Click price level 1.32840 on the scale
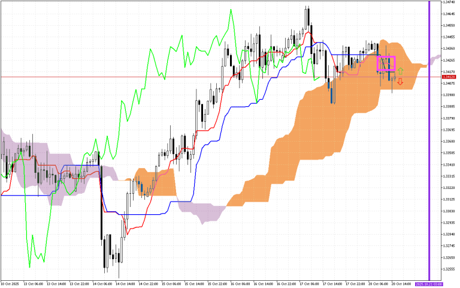The image size is (460, 288). (x=449, y=234)
